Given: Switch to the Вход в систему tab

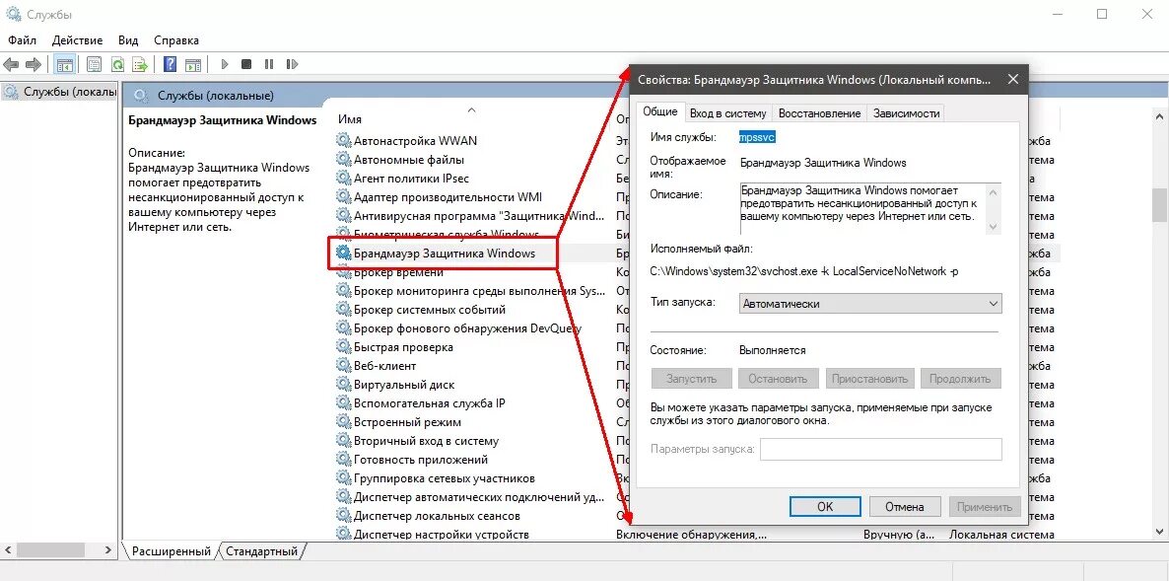Looking at the screenshot, I should tap(727, 113).
